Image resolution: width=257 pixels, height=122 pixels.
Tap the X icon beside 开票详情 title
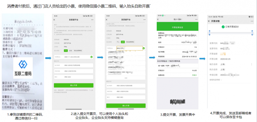(208, 21)
